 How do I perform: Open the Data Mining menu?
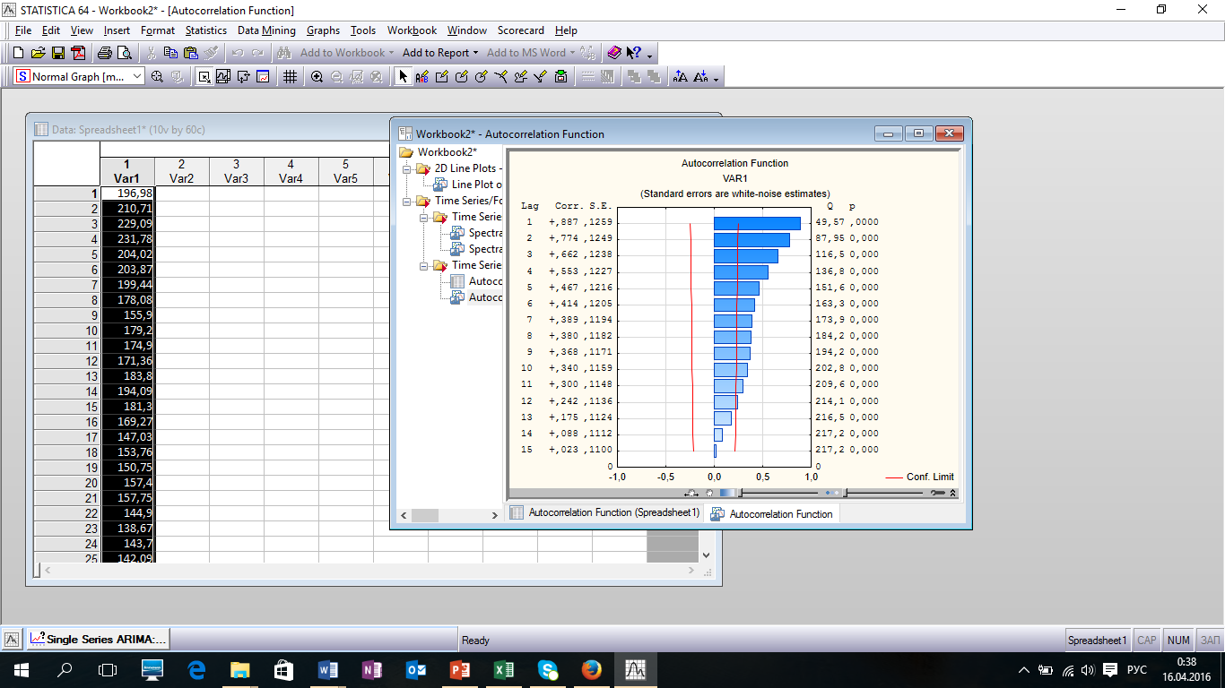[265, 30]
